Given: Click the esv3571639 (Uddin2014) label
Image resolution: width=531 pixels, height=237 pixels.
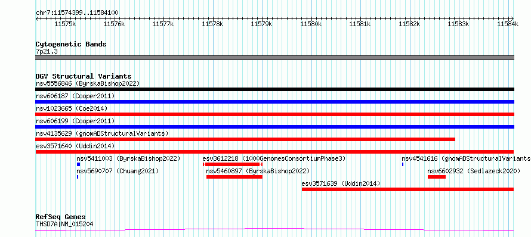Looking at the screenshot, I should pyautogui.click(x=341, y=183).
